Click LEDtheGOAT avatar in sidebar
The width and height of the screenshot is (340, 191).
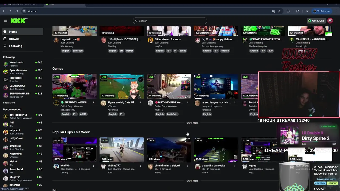click(x=6, y=87)
